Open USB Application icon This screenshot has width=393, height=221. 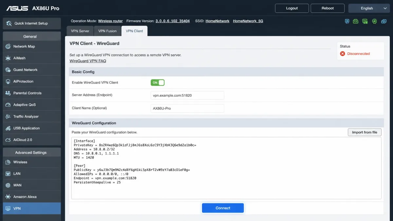click(x=8, y=128)
